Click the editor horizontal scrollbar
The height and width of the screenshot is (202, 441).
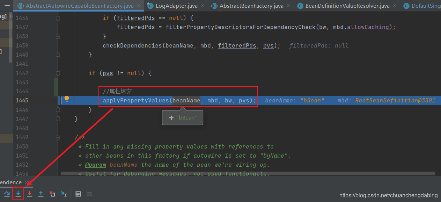[x=248, y=173]
